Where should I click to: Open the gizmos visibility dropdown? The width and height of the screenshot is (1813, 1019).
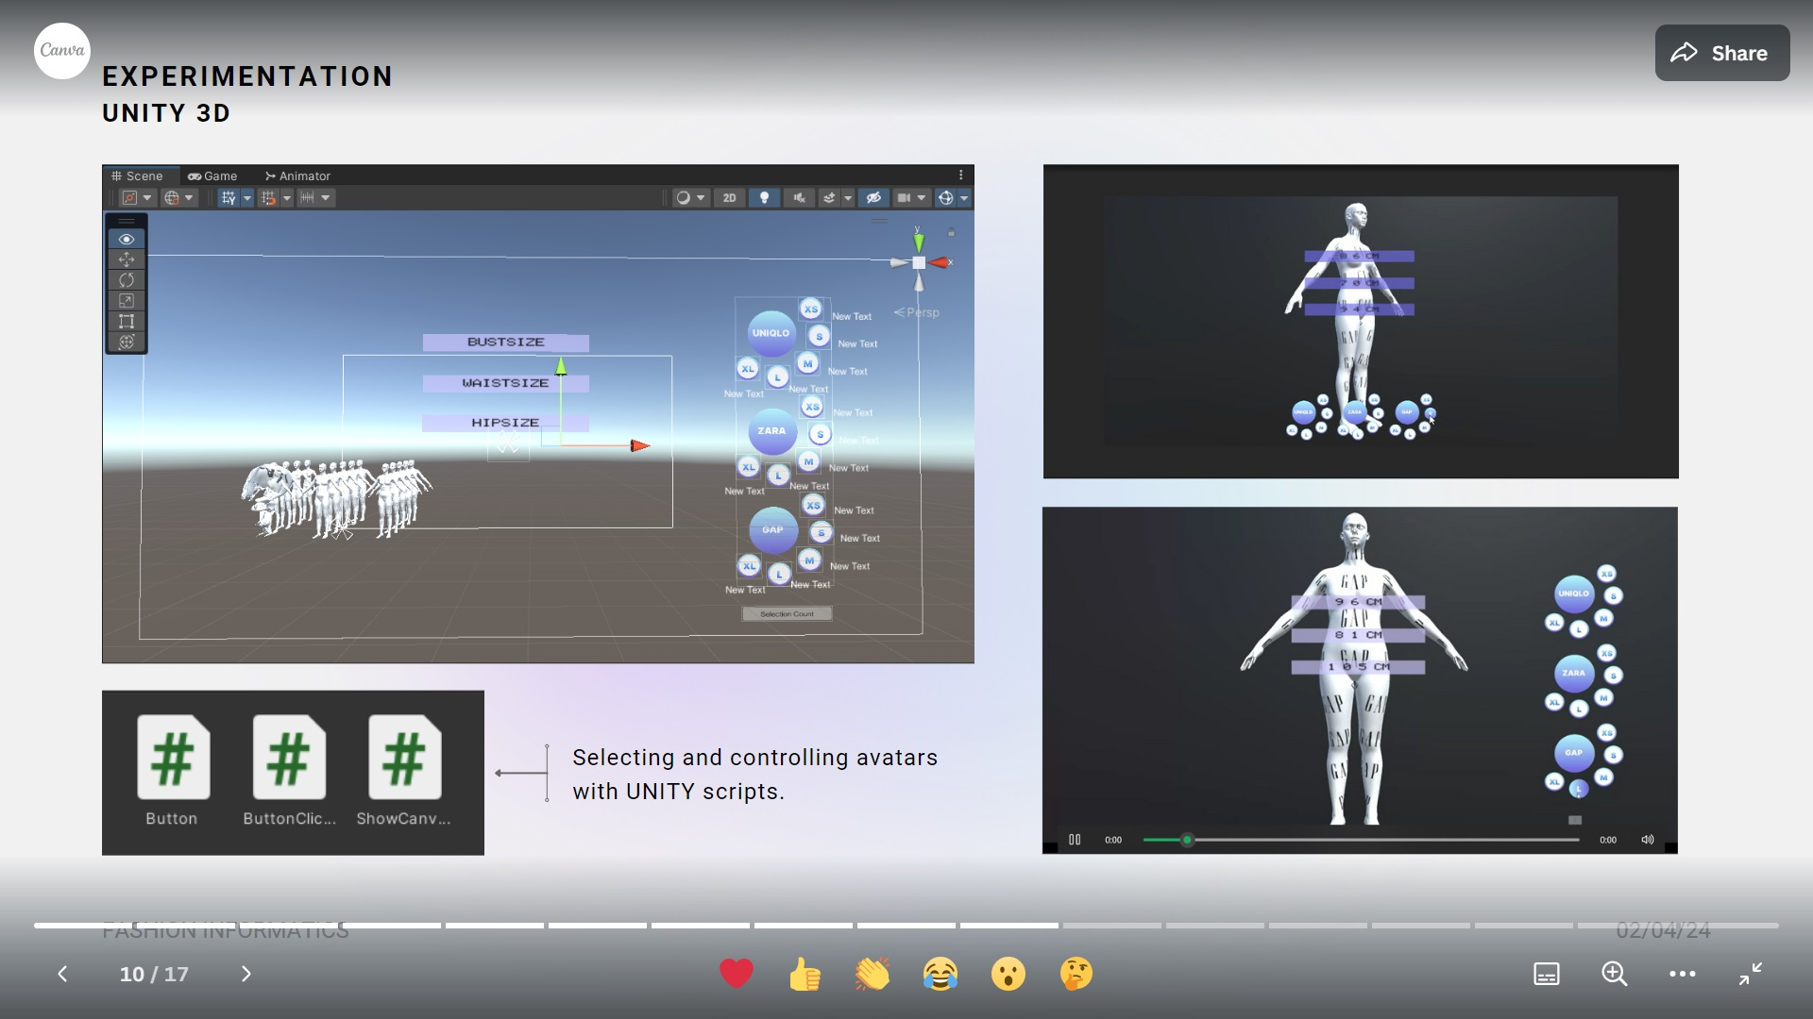[x=964, y=198]
